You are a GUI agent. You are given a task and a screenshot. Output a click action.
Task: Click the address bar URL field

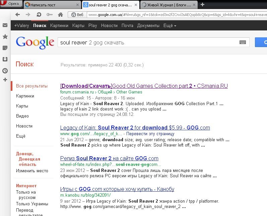click(x=177, y=15)
